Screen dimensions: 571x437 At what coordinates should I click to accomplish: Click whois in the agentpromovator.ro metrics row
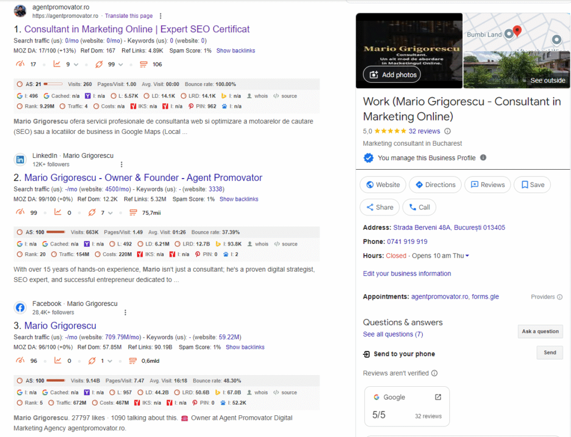tap(258, 96)
